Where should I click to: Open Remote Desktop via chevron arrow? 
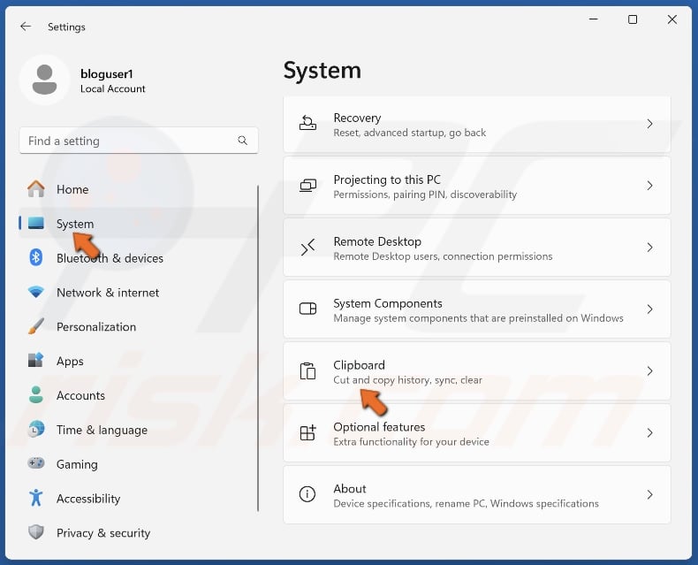(x=650, y=248)
